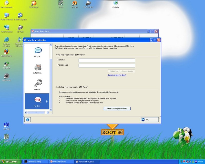Viewport: 205px width, 164px height.
Task: Click Créer un compte My Nero
Action: pos(117,109)
